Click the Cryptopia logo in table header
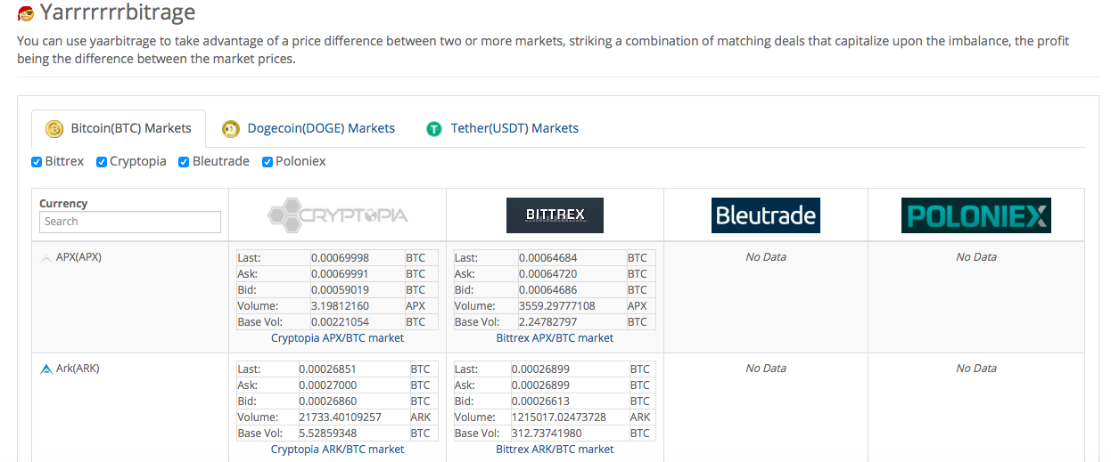Image resolution: width=1111 pixels, height=462 pixels. 338,215
